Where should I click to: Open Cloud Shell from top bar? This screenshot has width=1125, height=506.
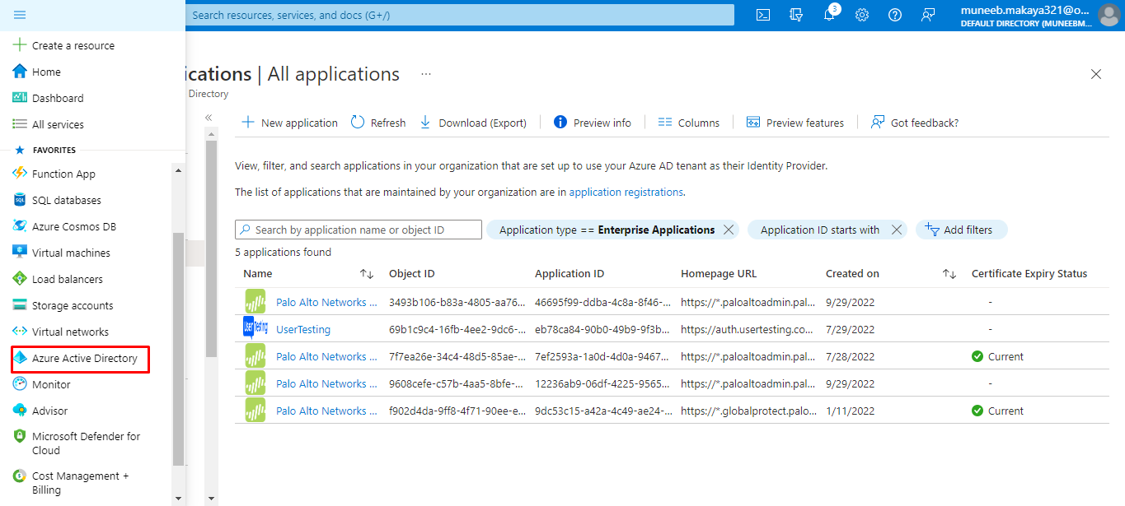click(763, 15)
